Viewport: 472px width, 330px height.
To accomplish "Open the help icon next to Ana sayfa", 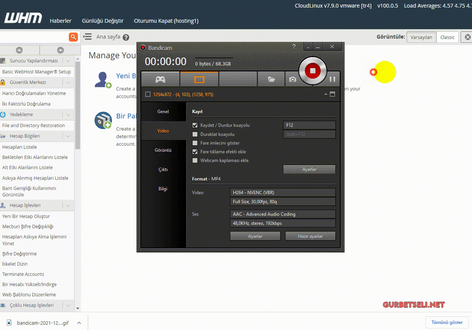I will (x=126, y=37).
